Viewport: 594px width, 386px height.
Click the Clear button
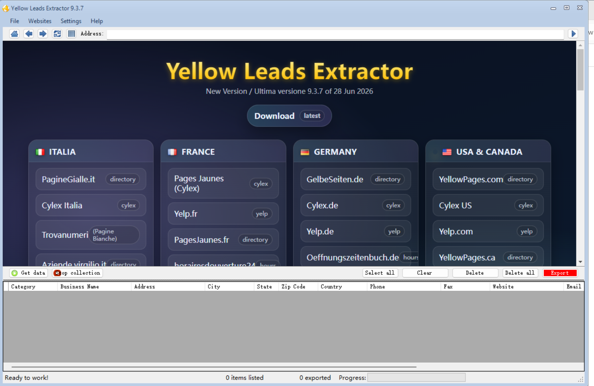click(x=425, y=273)
